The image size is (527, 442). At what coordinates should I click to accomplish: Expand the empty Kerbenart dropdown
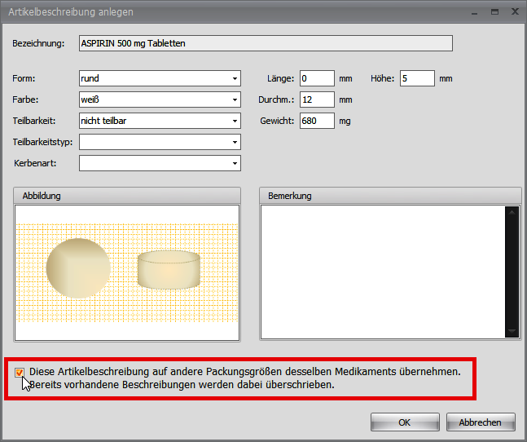tap(160, 163)
